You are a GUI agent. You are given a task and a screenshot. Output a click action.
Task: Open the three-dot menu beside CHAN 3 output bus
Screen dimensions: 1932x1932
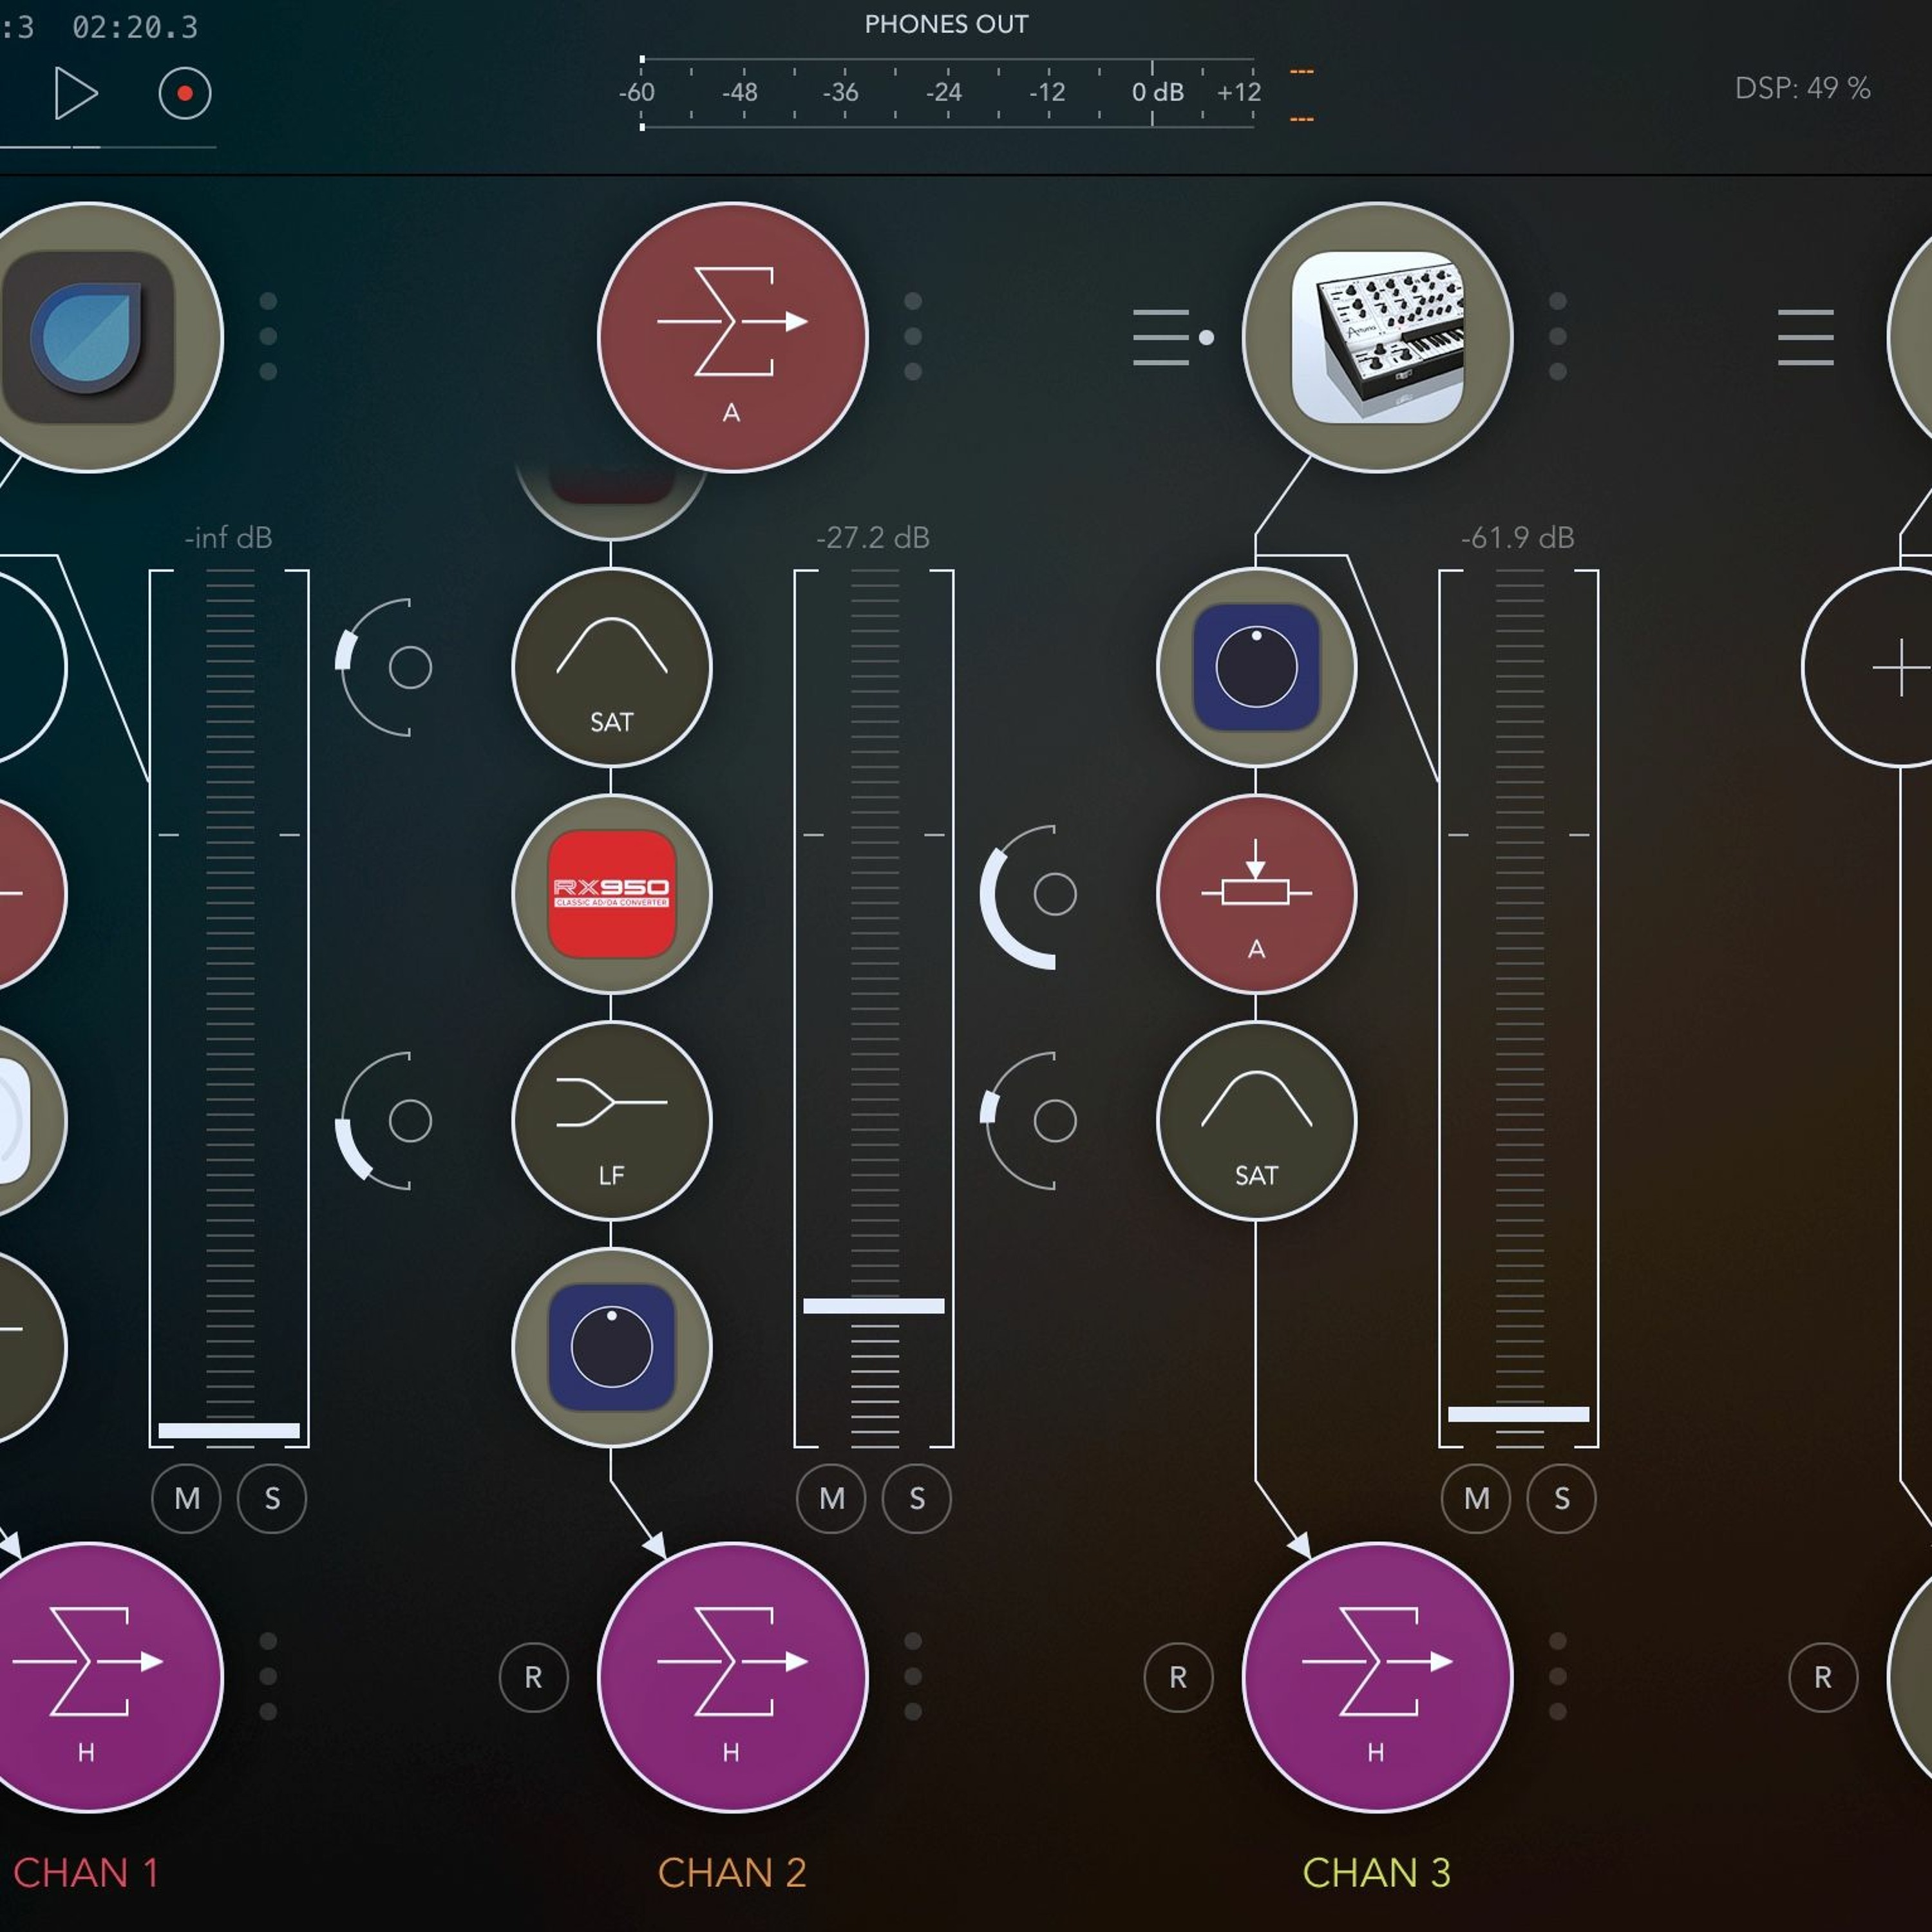(x=1557, y=1677)
